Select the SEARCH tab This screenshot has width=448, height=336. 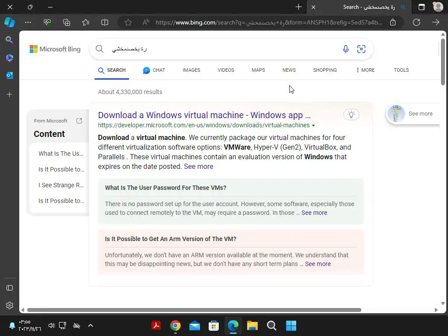tap(112, 70)
